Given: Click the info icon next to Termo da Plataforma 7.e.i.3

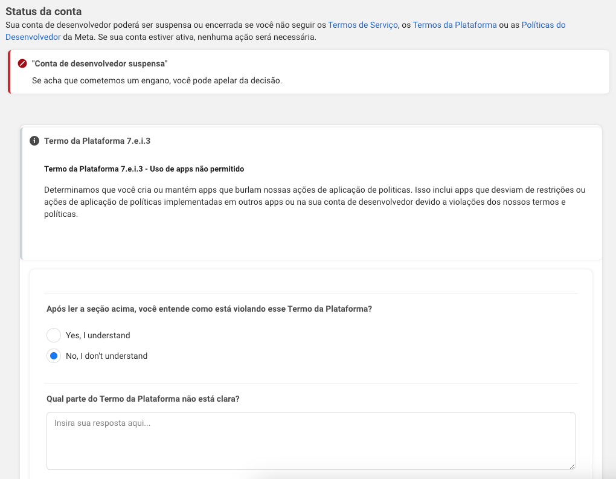Looking at the screenshot, I should coord(34,141).
